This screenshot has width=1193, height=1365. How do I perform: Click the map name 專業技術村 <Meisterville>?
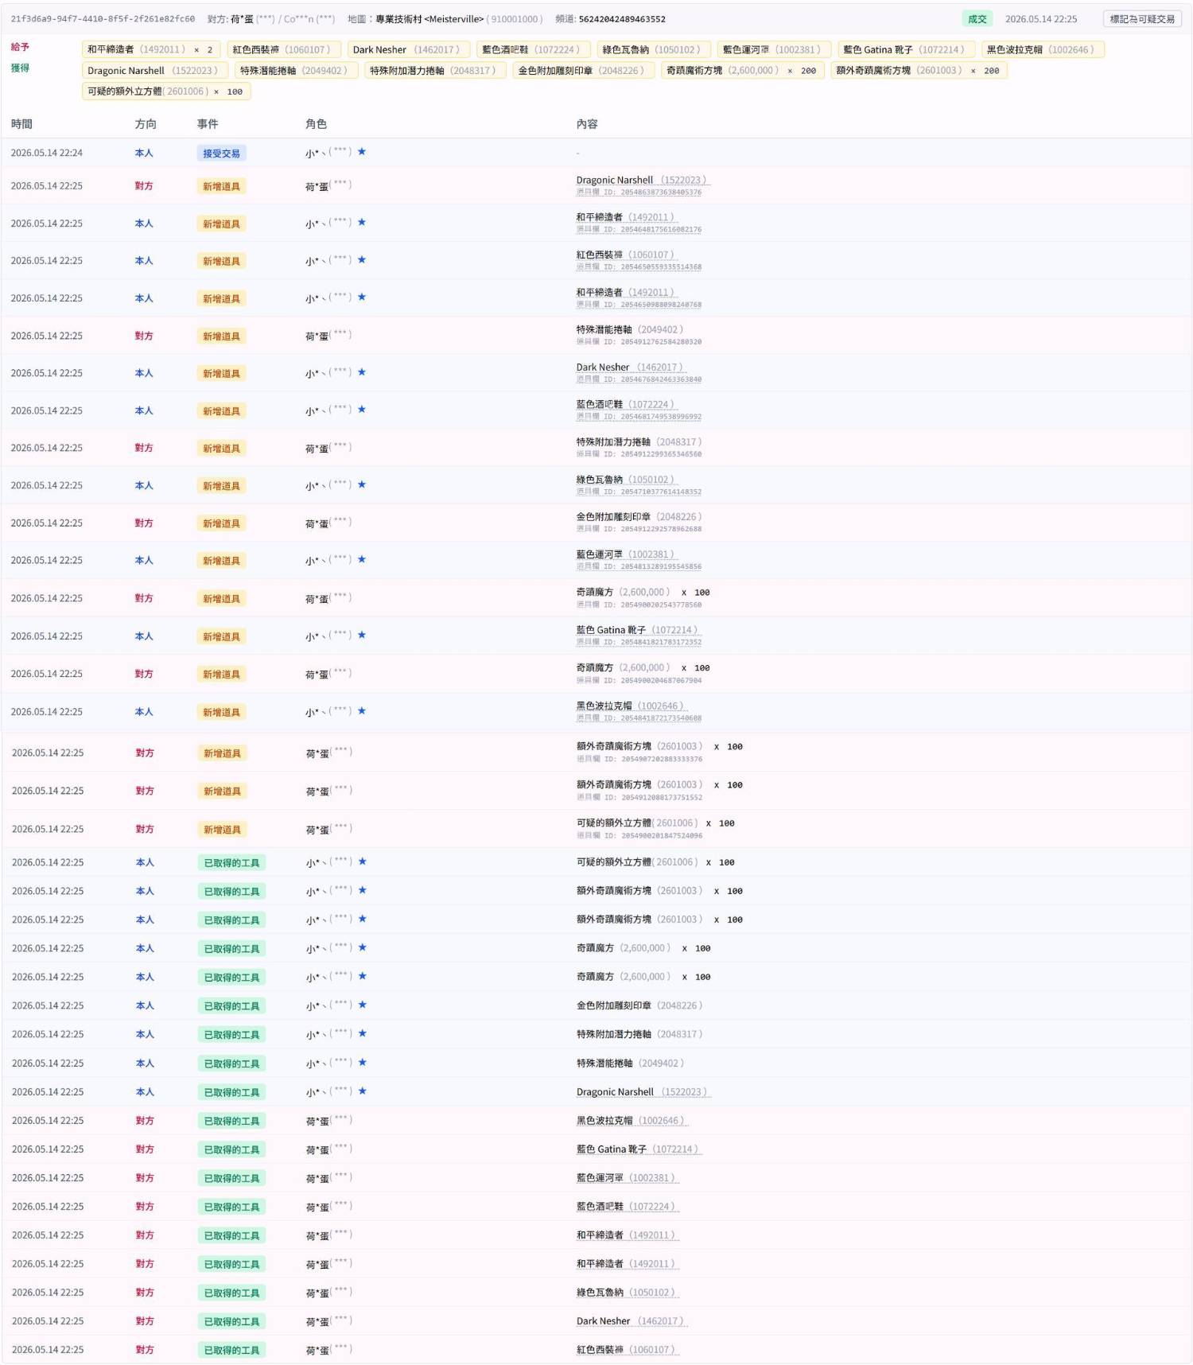click(x=429, y=19)
